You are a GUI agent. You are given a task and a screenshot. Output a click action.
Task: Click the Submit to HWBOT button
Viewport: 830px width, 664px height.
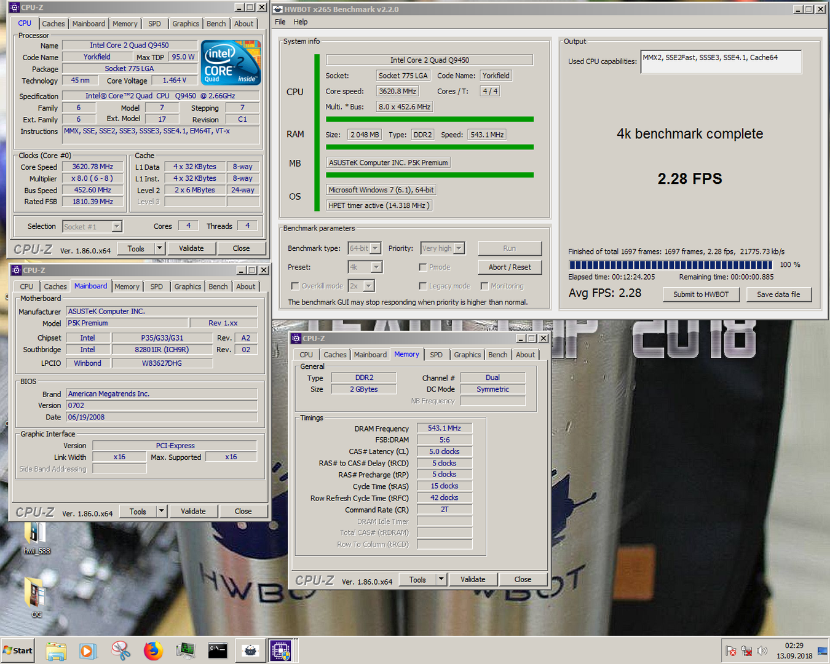coord(701,294)
